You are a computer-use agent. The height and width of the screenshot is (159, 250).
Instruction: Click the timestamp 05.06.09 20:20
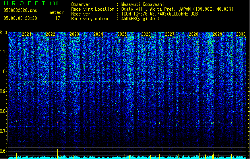[x=20, y=18]
